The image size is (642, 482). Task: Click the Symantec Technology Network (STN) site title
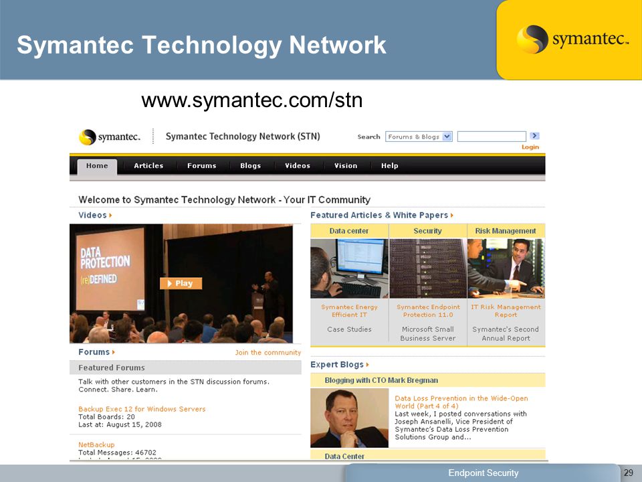pyautogui.click(x=243, y=137)
